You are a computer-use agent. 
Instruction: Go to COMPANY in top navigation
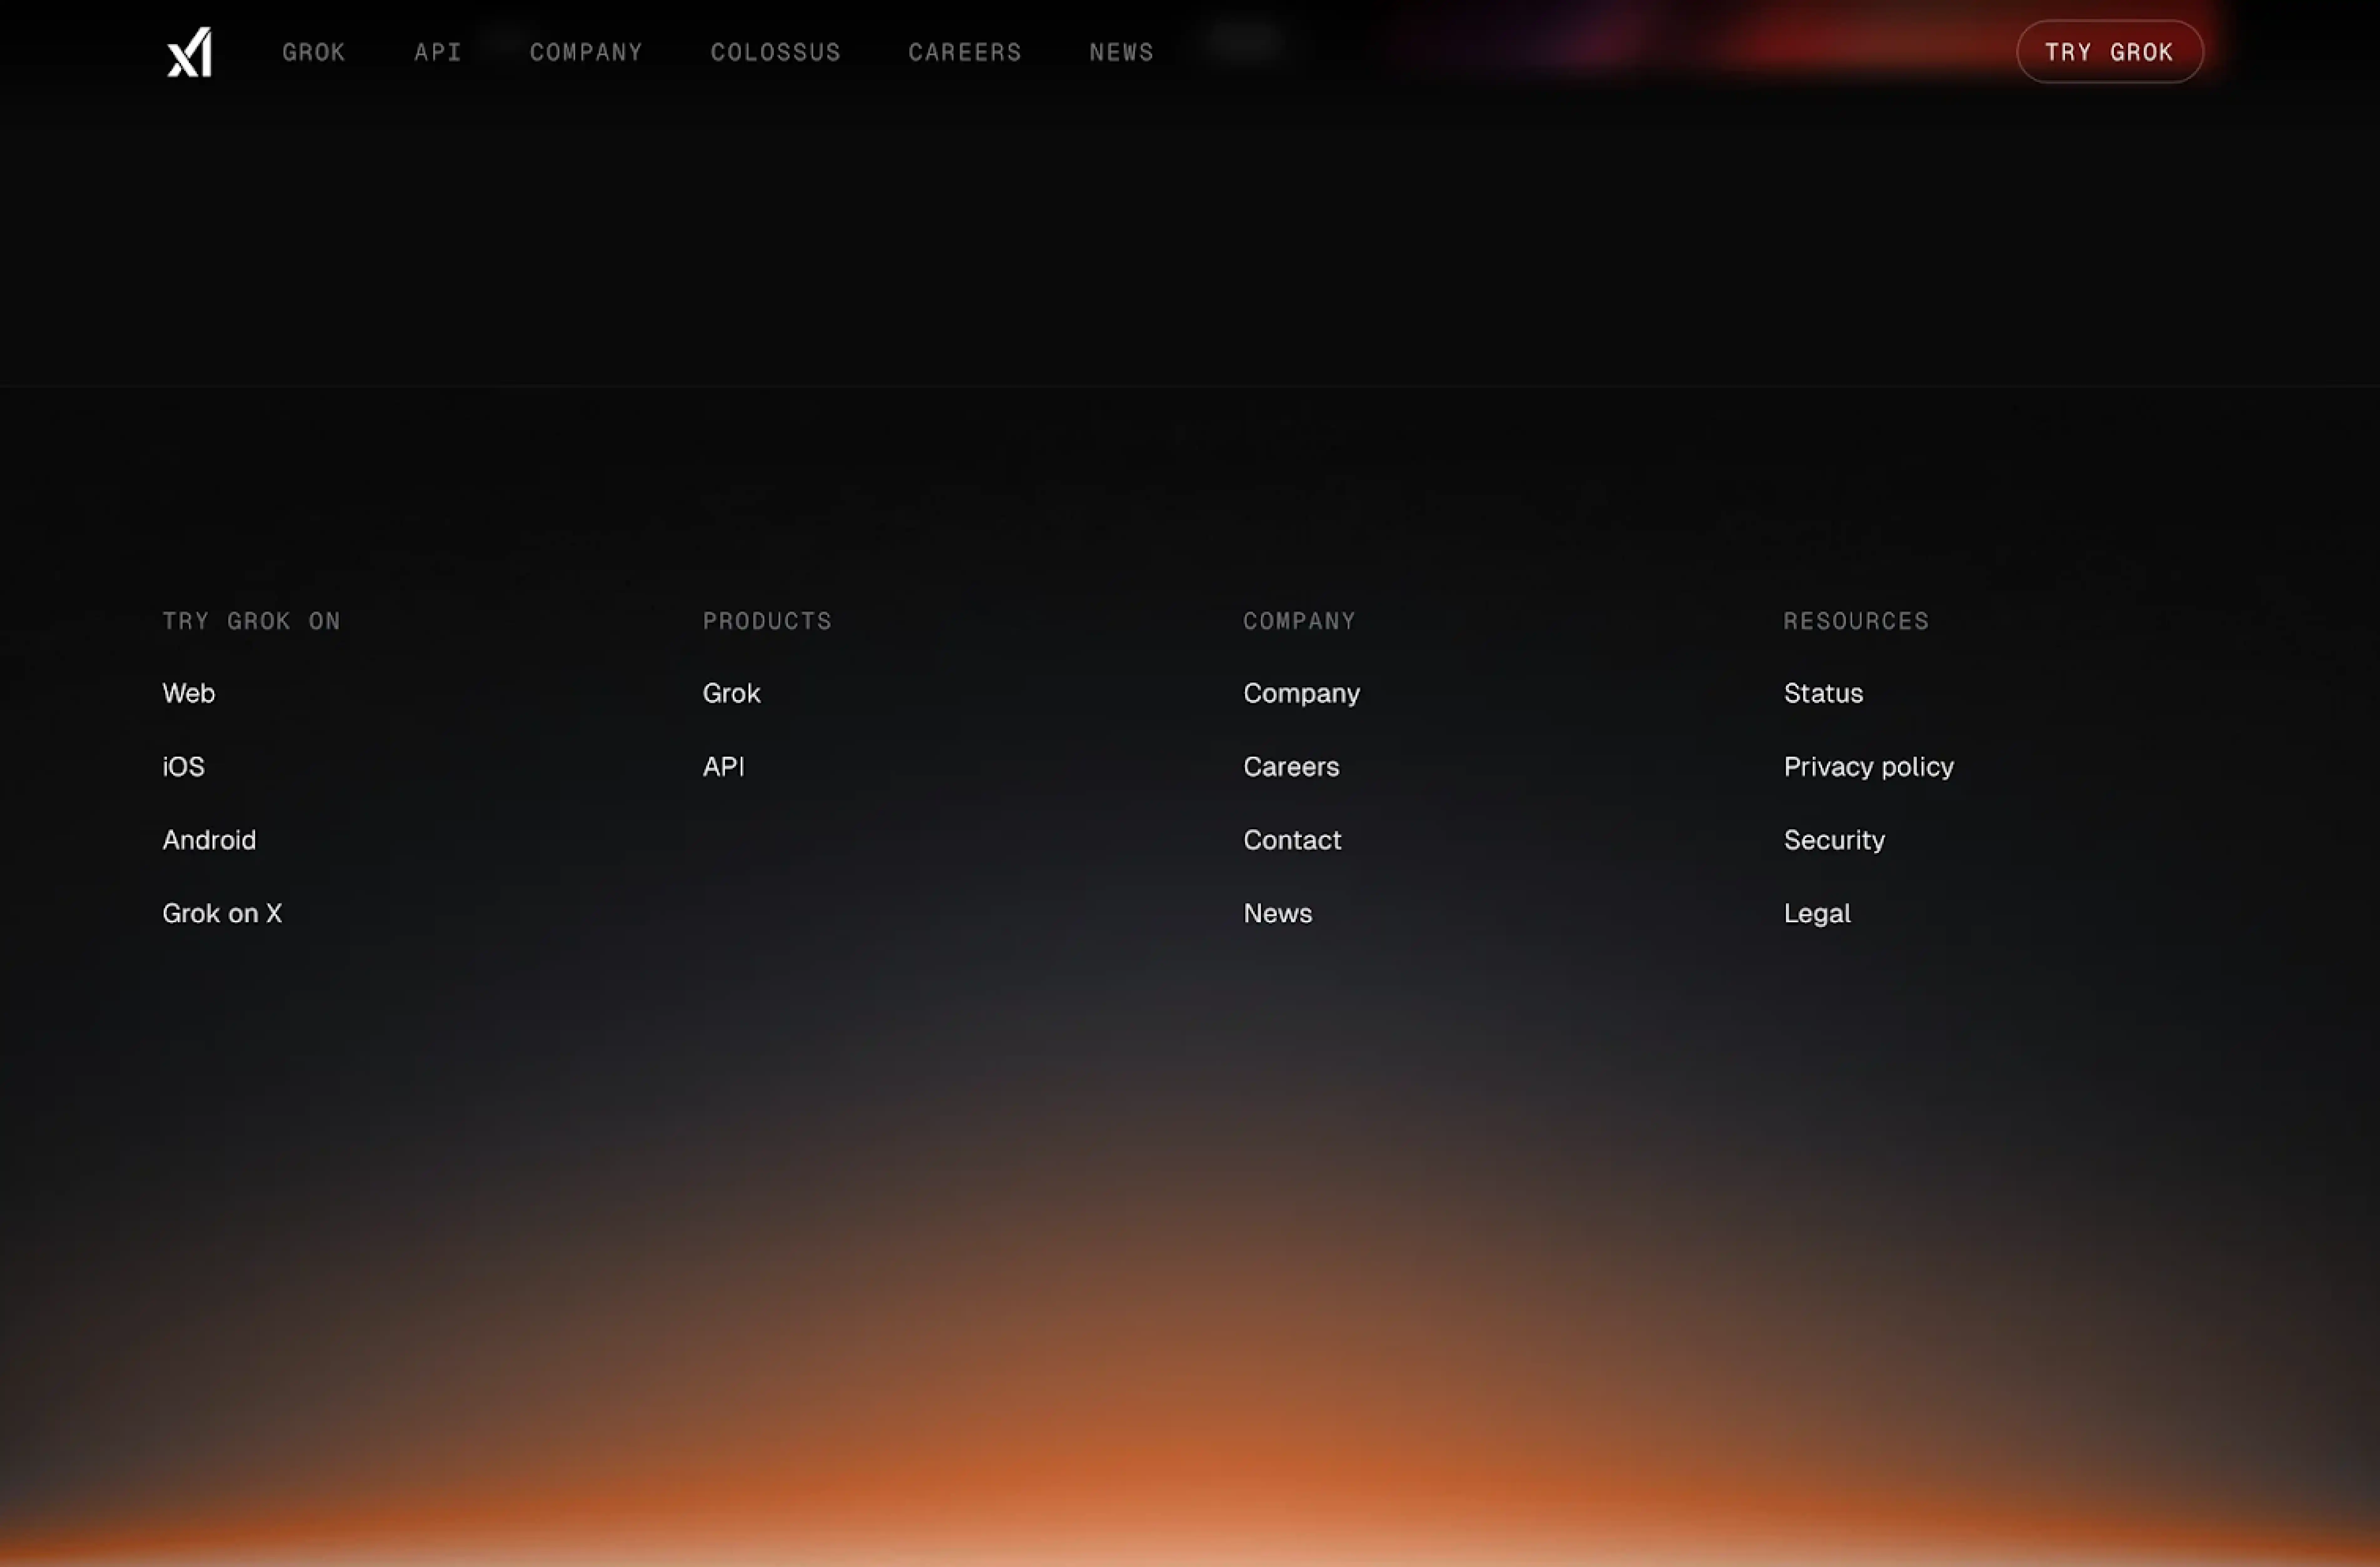586,52
